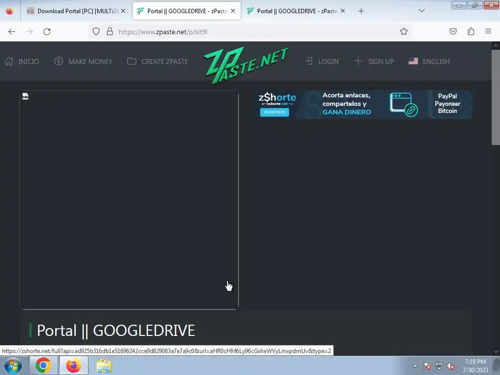Go back using the browser back arrow
This screenshot has width=500, height=375.
[12, 32]
